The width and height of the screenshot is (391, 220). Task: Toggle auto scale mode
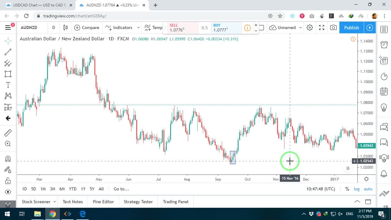pos(368,189)
